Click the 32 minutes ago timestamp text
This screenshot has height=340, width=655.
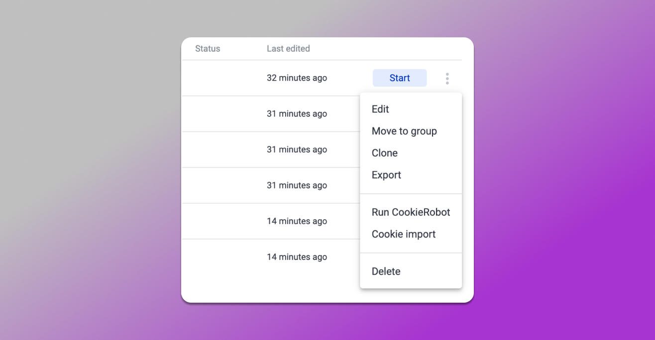pyautogui.click(x=297, y=78)
